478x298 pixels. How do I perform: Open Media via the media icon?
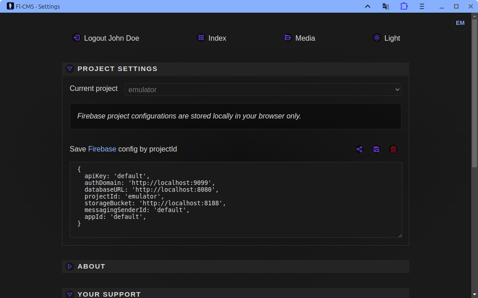tap(288, 38)
